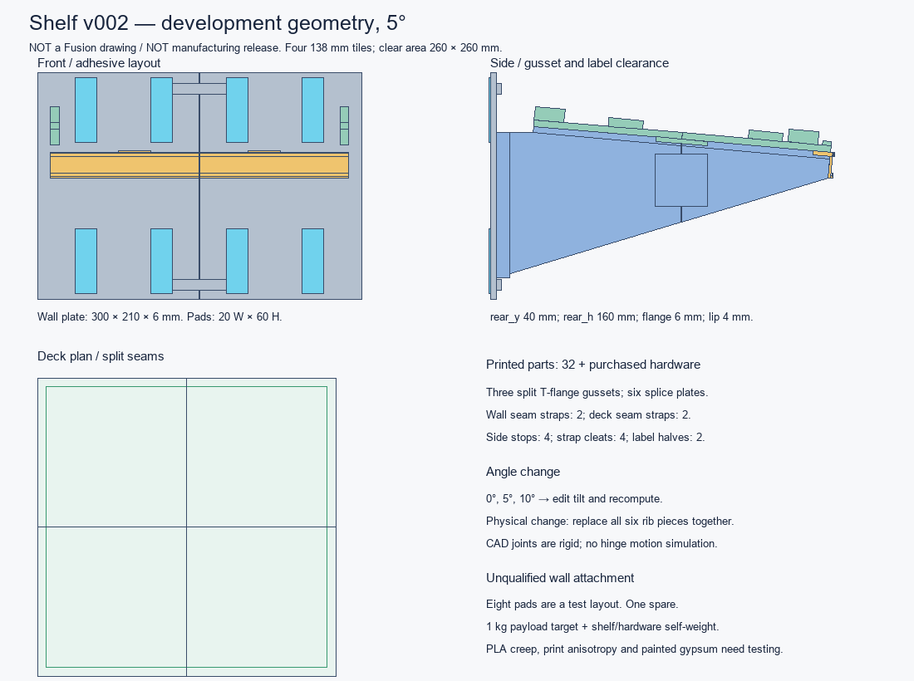Image resolution: width=914 pixels, height=681 pixels.
Task: Click the 'Deck plan / split seams' heading
Action: [x=101, y=356]
